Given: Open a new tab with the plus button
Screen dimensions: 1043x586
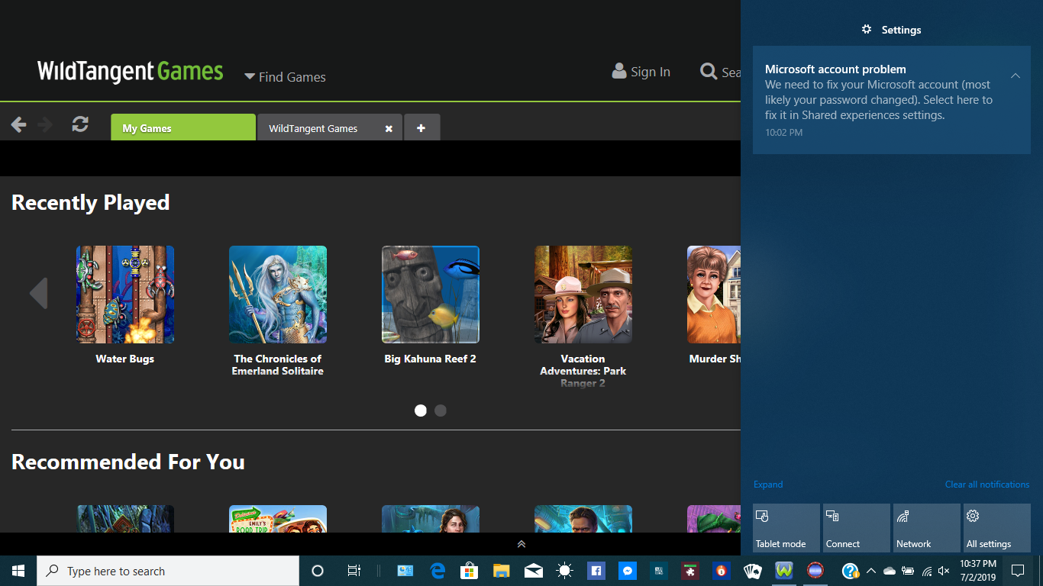Looking at the screenshot, I should click(x=421, y=128).
